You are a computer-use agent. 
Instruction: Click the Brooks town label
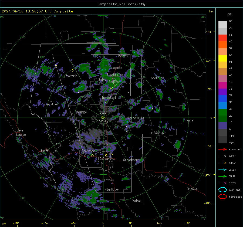[192, 189]
